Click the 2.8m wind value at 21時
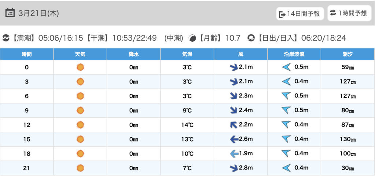The image size is (375, 176). (x=246, y=168)
